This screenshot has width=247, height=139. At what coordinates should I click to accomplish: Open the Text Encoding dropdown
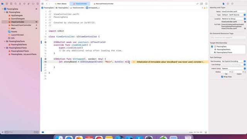[233, 61]
